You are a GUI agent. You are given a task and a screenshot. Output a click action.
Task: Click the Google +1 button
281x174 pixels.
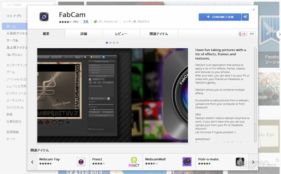tap(242, 34)
